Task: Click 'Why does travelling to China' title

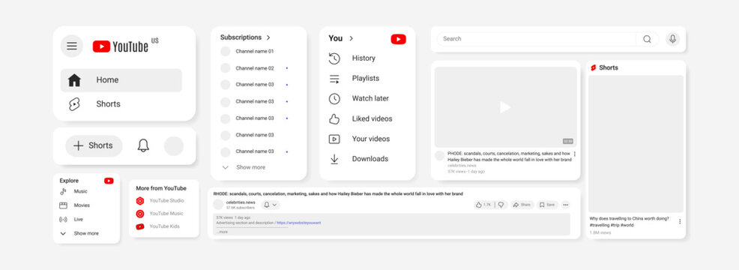Action: click(x=629, y=218)
